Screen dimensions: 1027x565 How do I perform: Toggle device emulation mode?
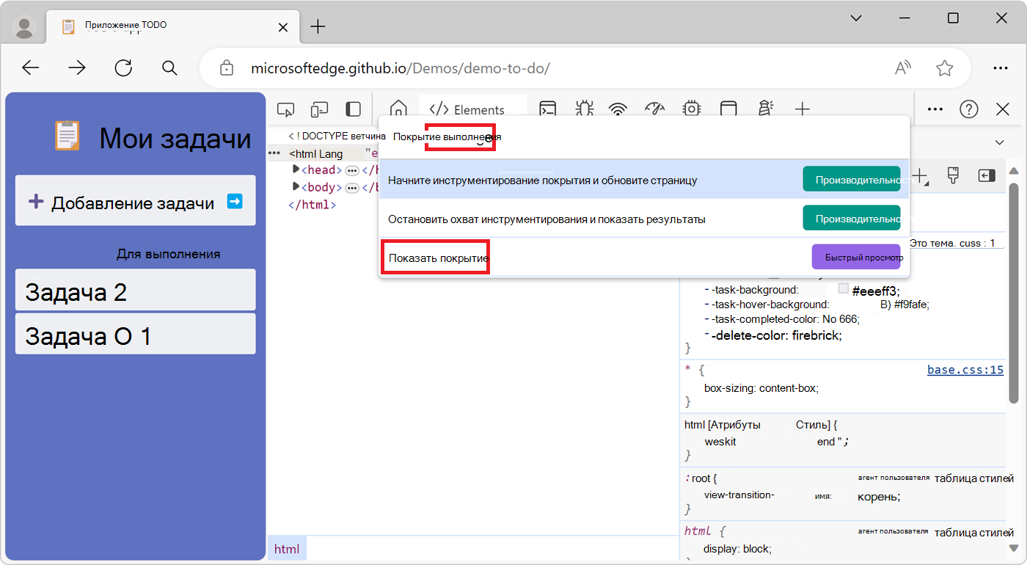tap(319, 109)
